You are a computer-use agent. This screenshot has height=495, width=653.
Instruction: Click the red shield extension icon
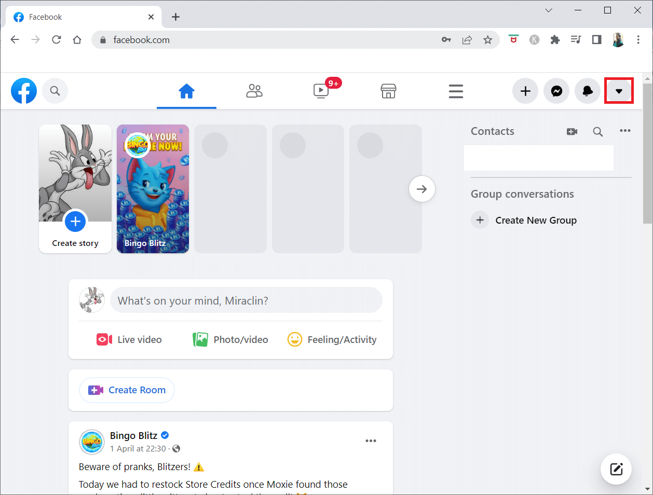tap(513, 39)
